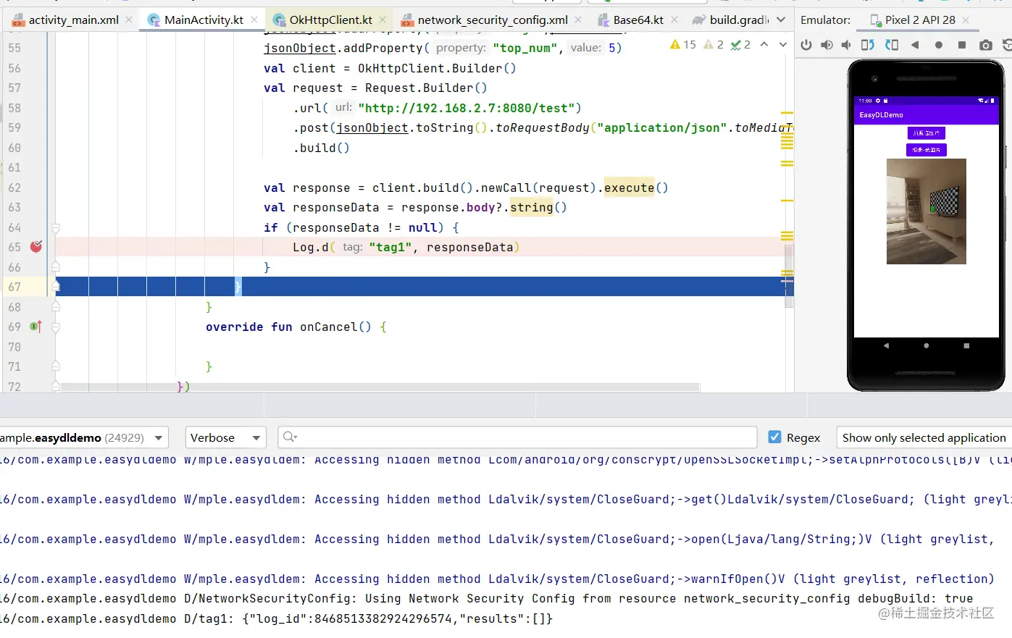Tap the second purple button in phone app
The width and height of the screenshot is (1012, 638).
(927, 150)
